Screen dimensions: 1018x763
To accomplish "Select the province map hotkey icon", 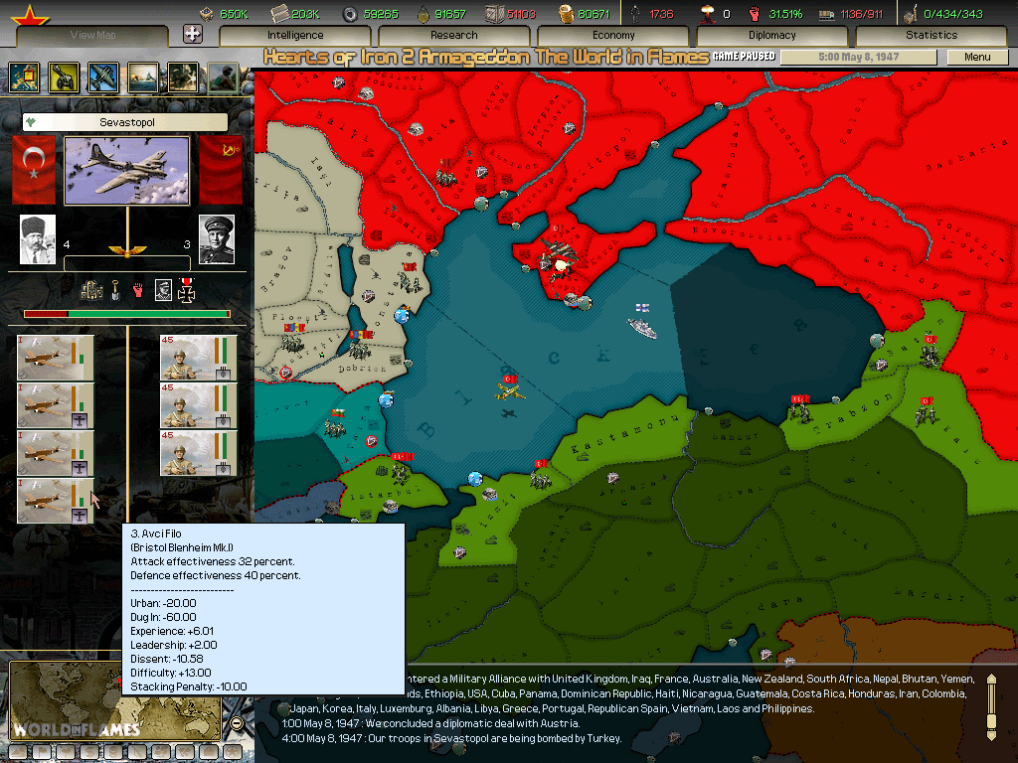I will (x=24, y=77).
